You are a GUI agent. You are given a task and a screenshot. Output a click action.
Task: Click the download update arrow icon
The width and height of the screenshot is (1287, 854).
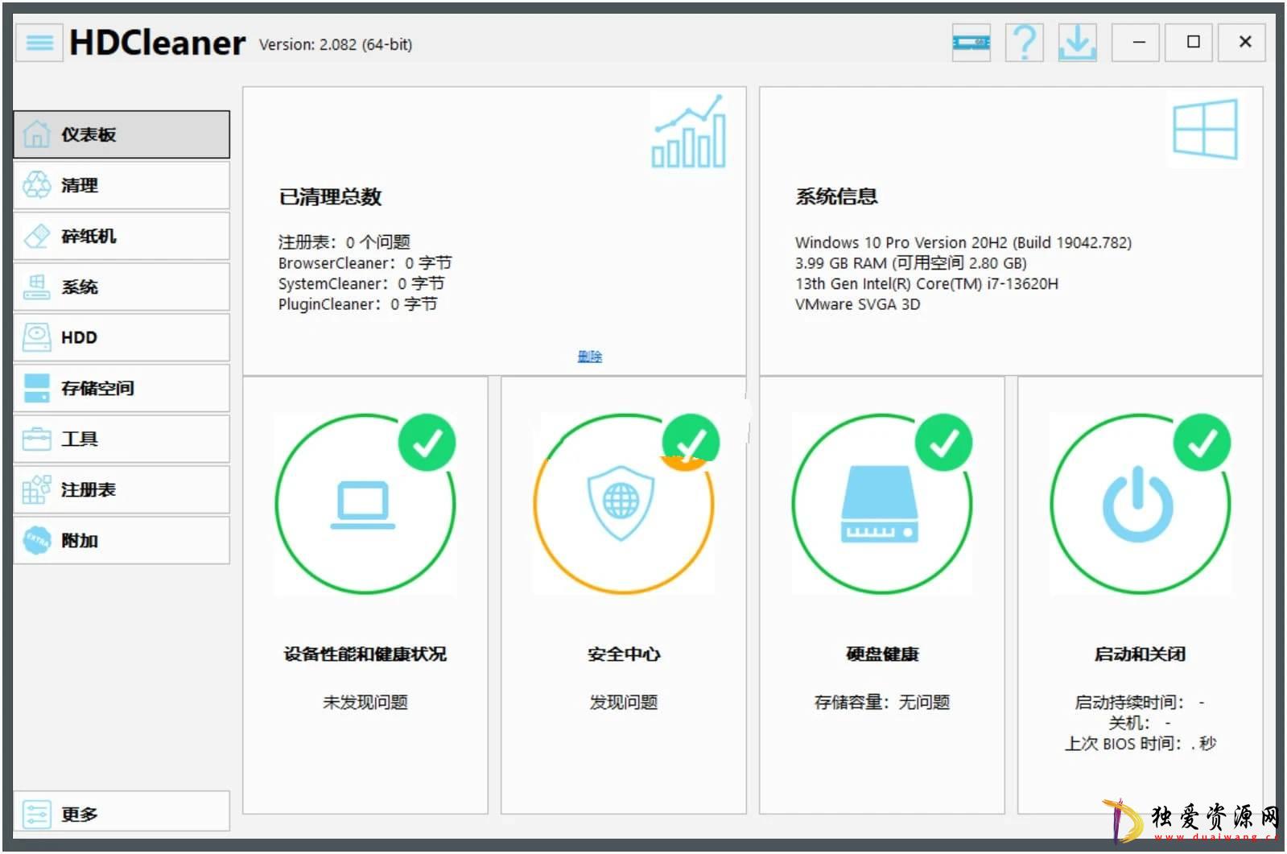[x=1077, y=43]
